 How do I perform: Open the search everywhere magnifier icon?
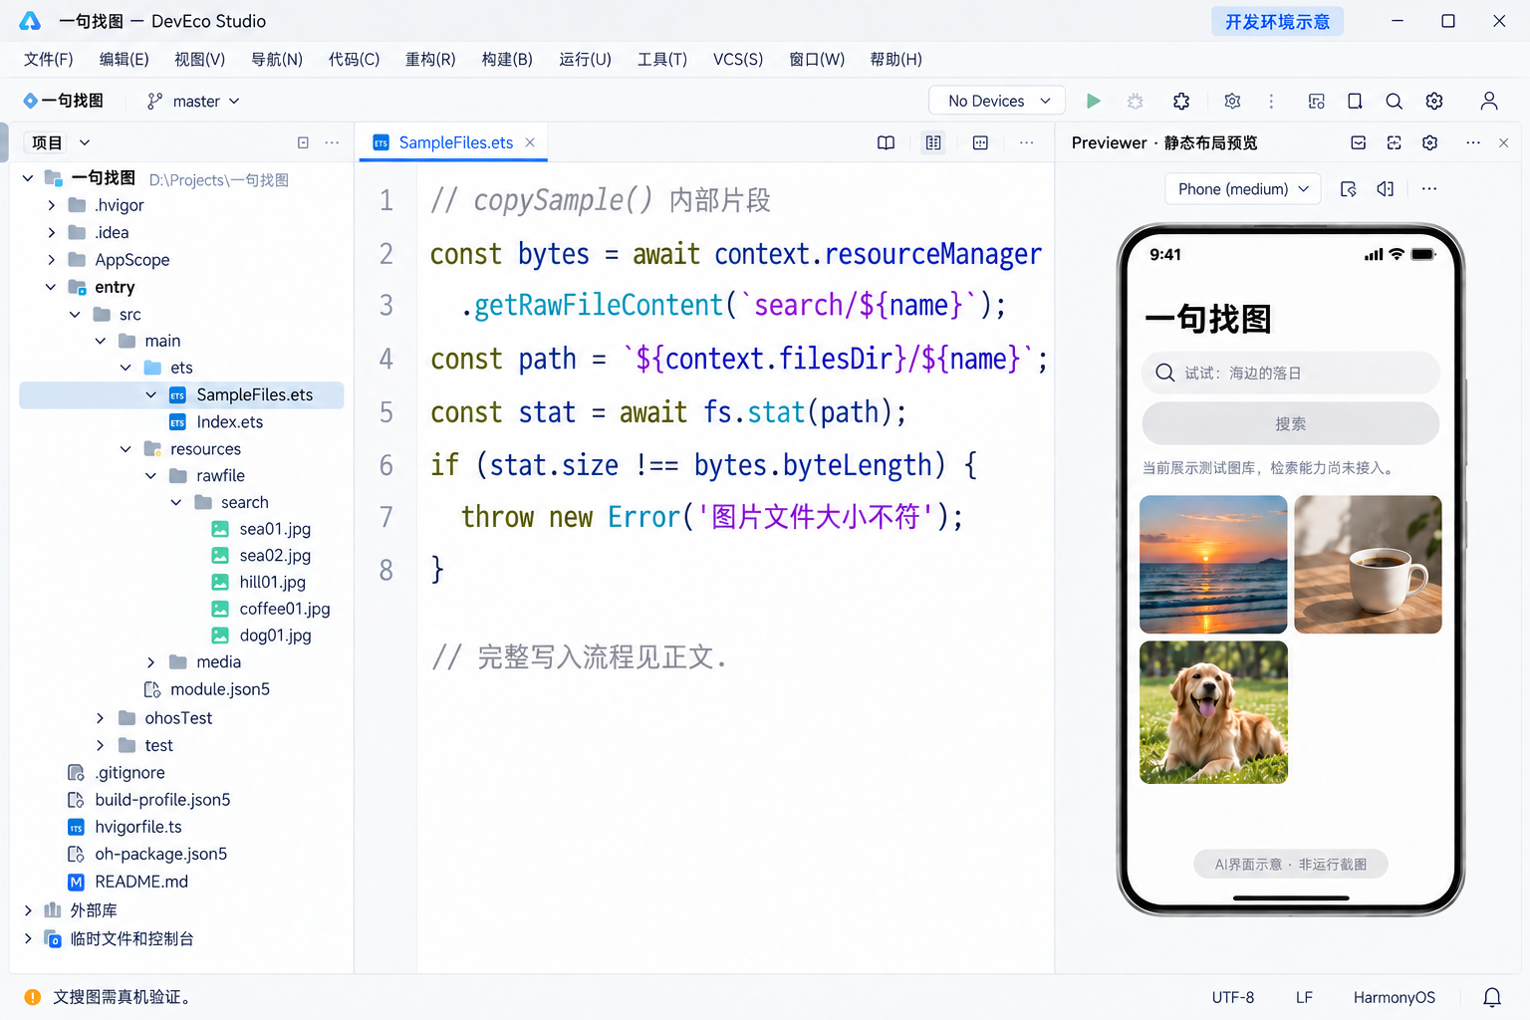coord(1394,101)
